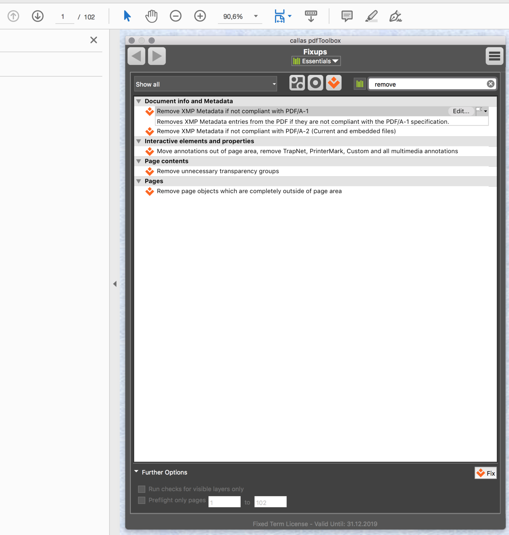Click Edit... button for PDF/A-1 fixup
The width and height of the screenshot is (509, 535).
(x=461, y=111)
